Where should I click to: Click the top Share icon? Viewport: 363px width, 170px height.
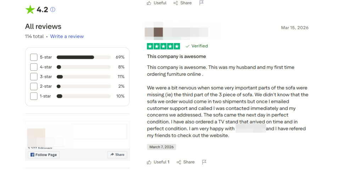[176, 3]
